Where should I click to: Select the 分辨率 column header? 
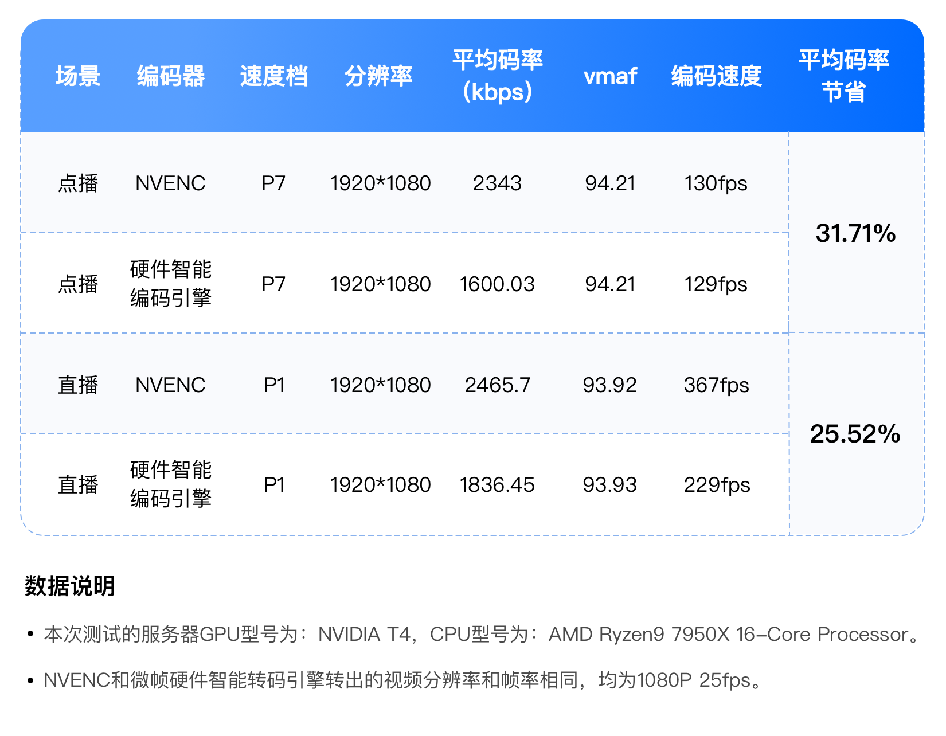378,76
